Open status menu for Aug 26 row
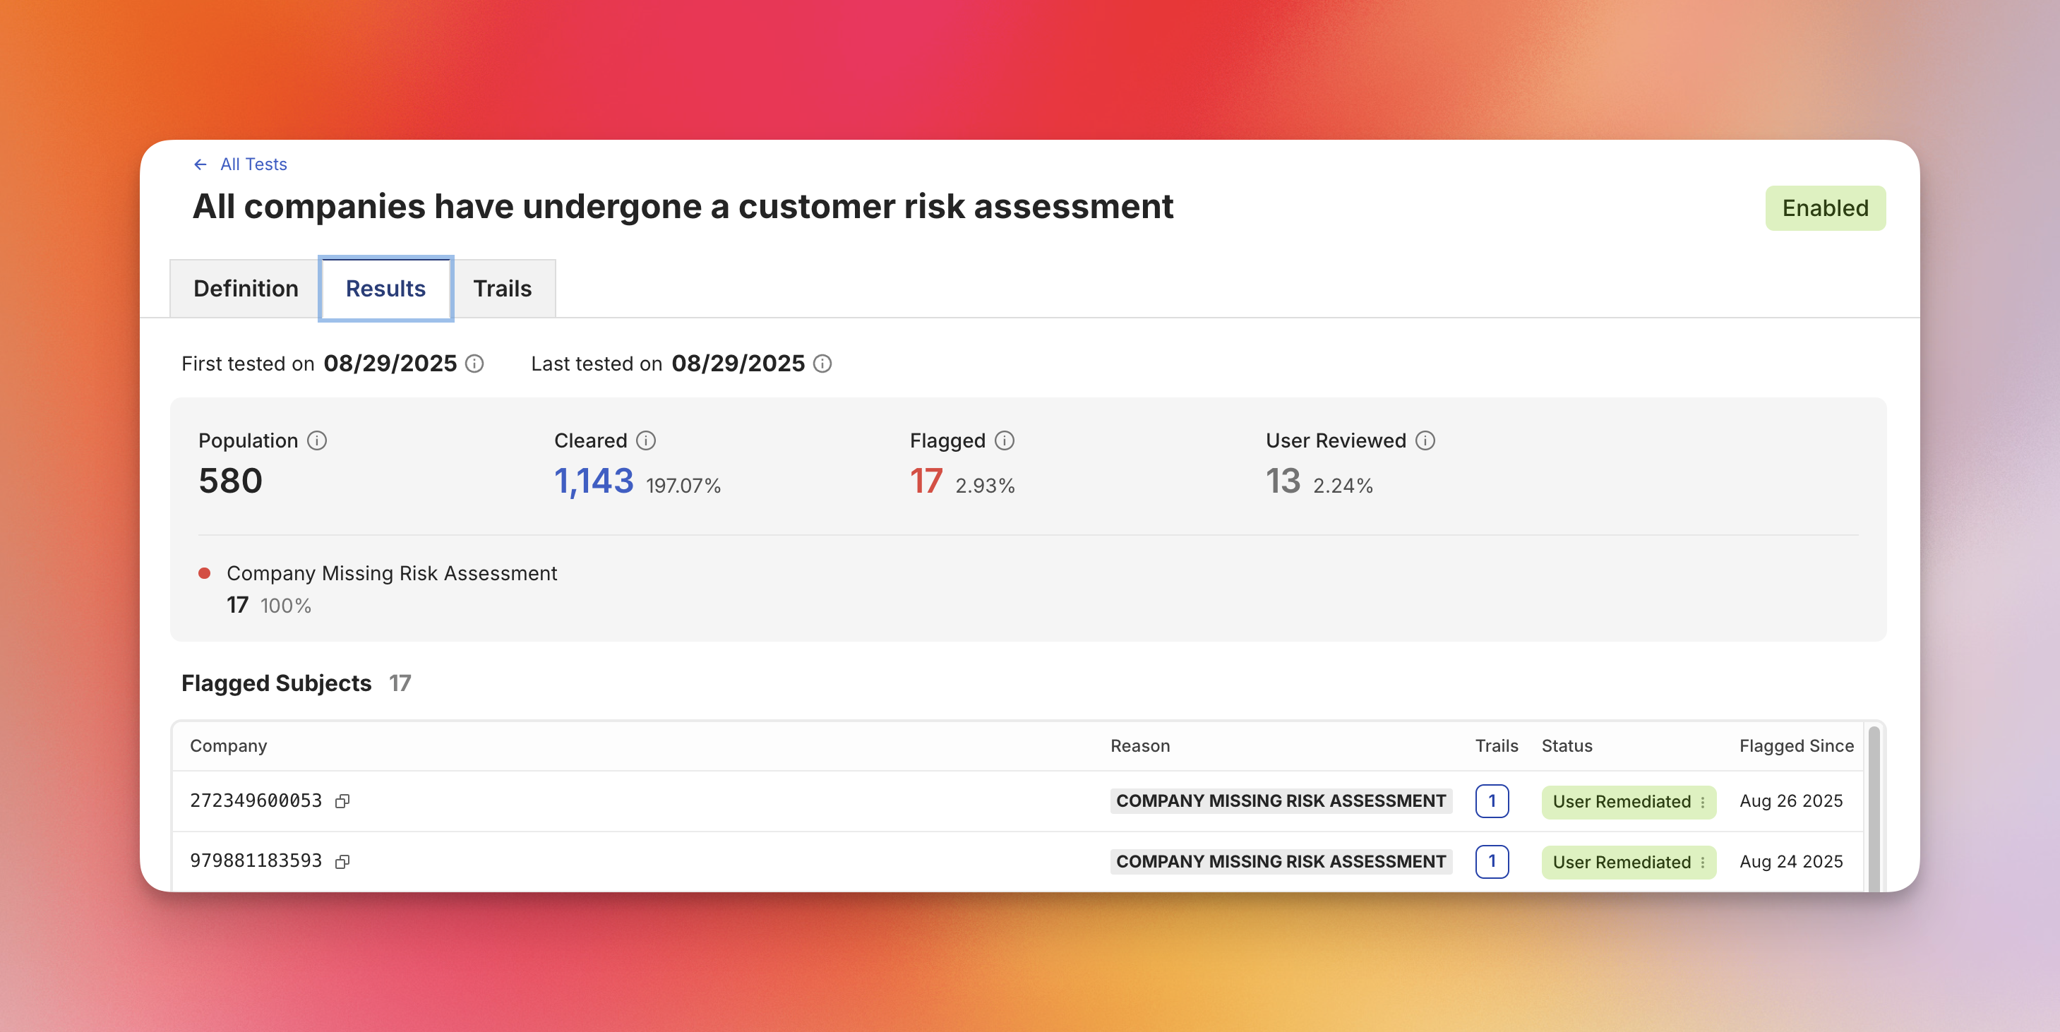This screenshot has height=1032, width=2060. pyautogui.click(x=1703, y=802)
